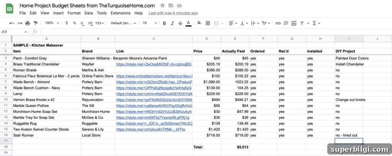Open the Tools menu
392x156 pixels.
point(102,13)
